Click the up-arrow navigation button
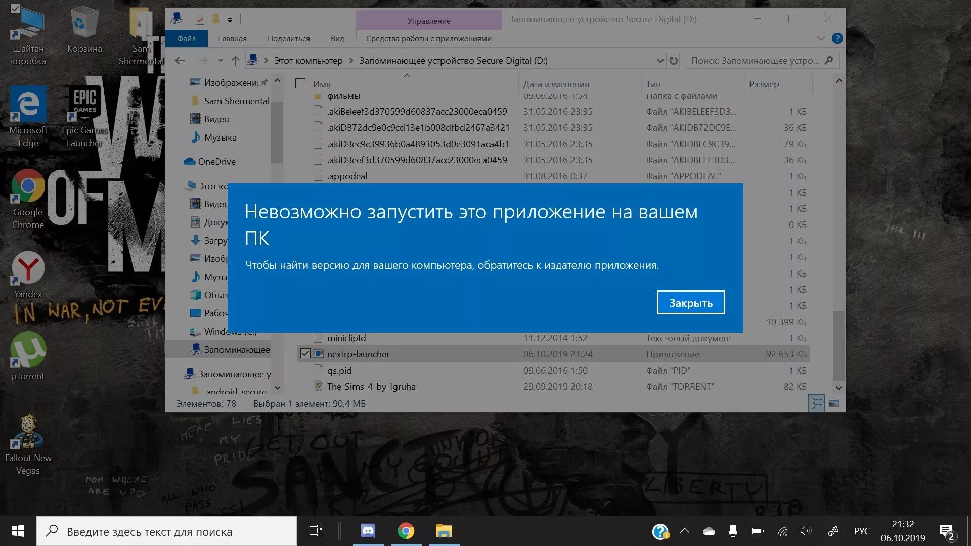The width and height of the screenshot is (971, 546). (x=235, y=61)
